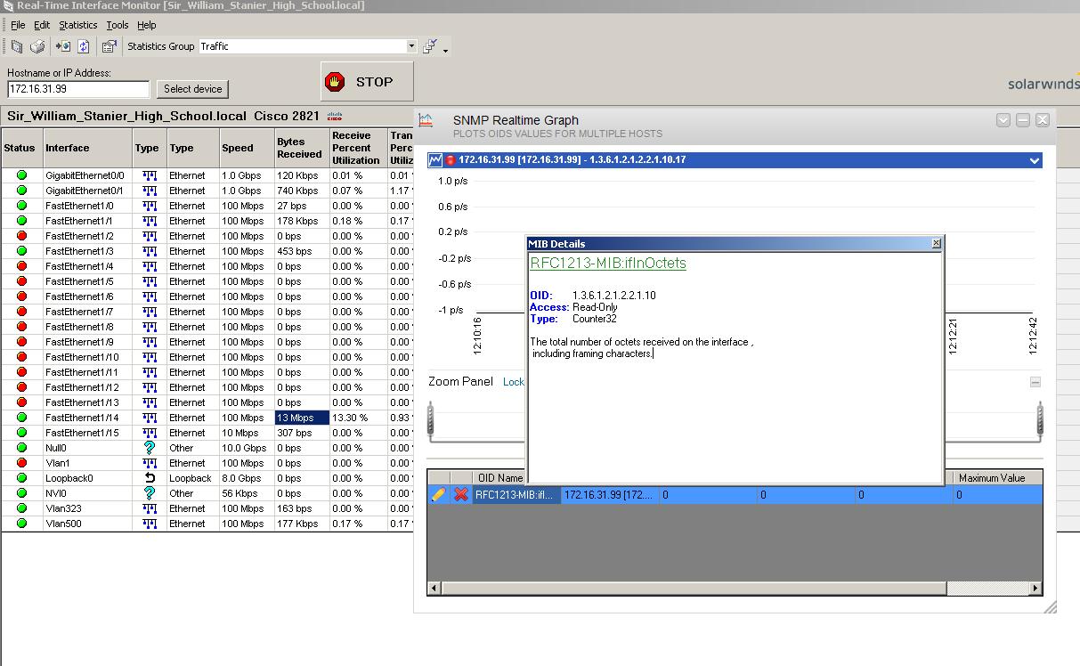
Task: Open the RFC1213-MIB:ifInOctets link
Action: pyautogui.click(x=607, y=263)
